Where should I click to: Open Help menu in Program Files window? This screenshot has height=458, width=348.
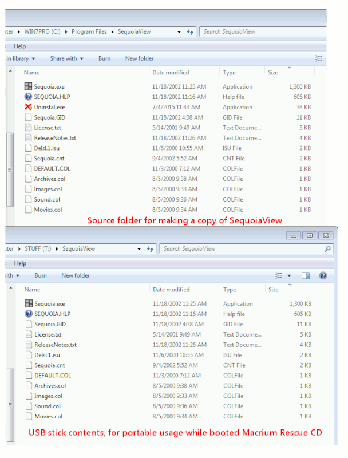pos(19,46)
